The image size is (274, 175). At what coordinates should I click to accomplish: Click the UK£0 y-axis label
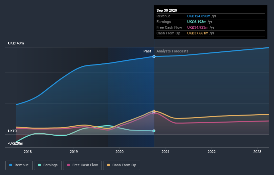pos(12,131)
